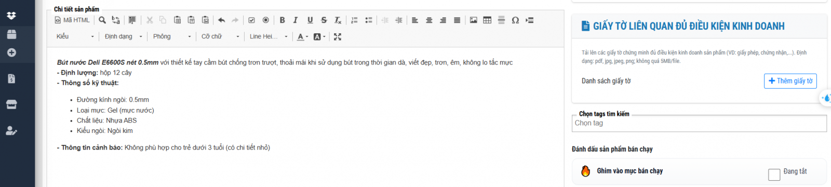Redo the last edit
Image resolution: width=831 pixels, height=187 pixels.
(235, 20)
